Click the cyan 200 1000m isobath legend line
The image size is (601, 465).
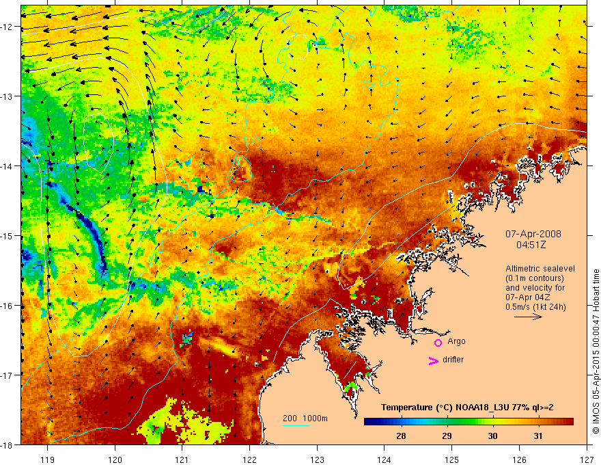pyautogui.click(x=296, y=425)
